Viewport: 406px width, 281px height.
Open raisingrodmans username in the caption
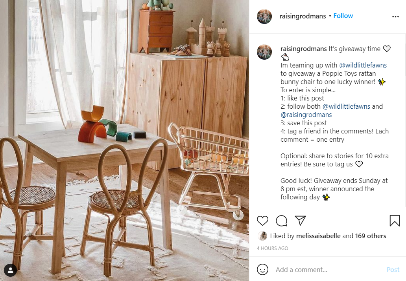click(x=303, y=49)
